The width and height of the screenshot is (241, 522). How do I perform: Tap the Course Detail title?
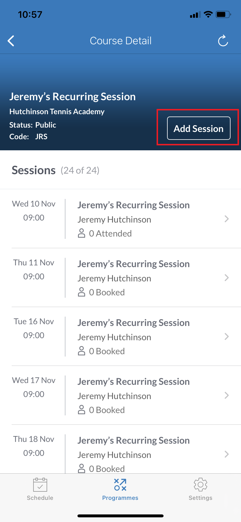click(120, 41)
